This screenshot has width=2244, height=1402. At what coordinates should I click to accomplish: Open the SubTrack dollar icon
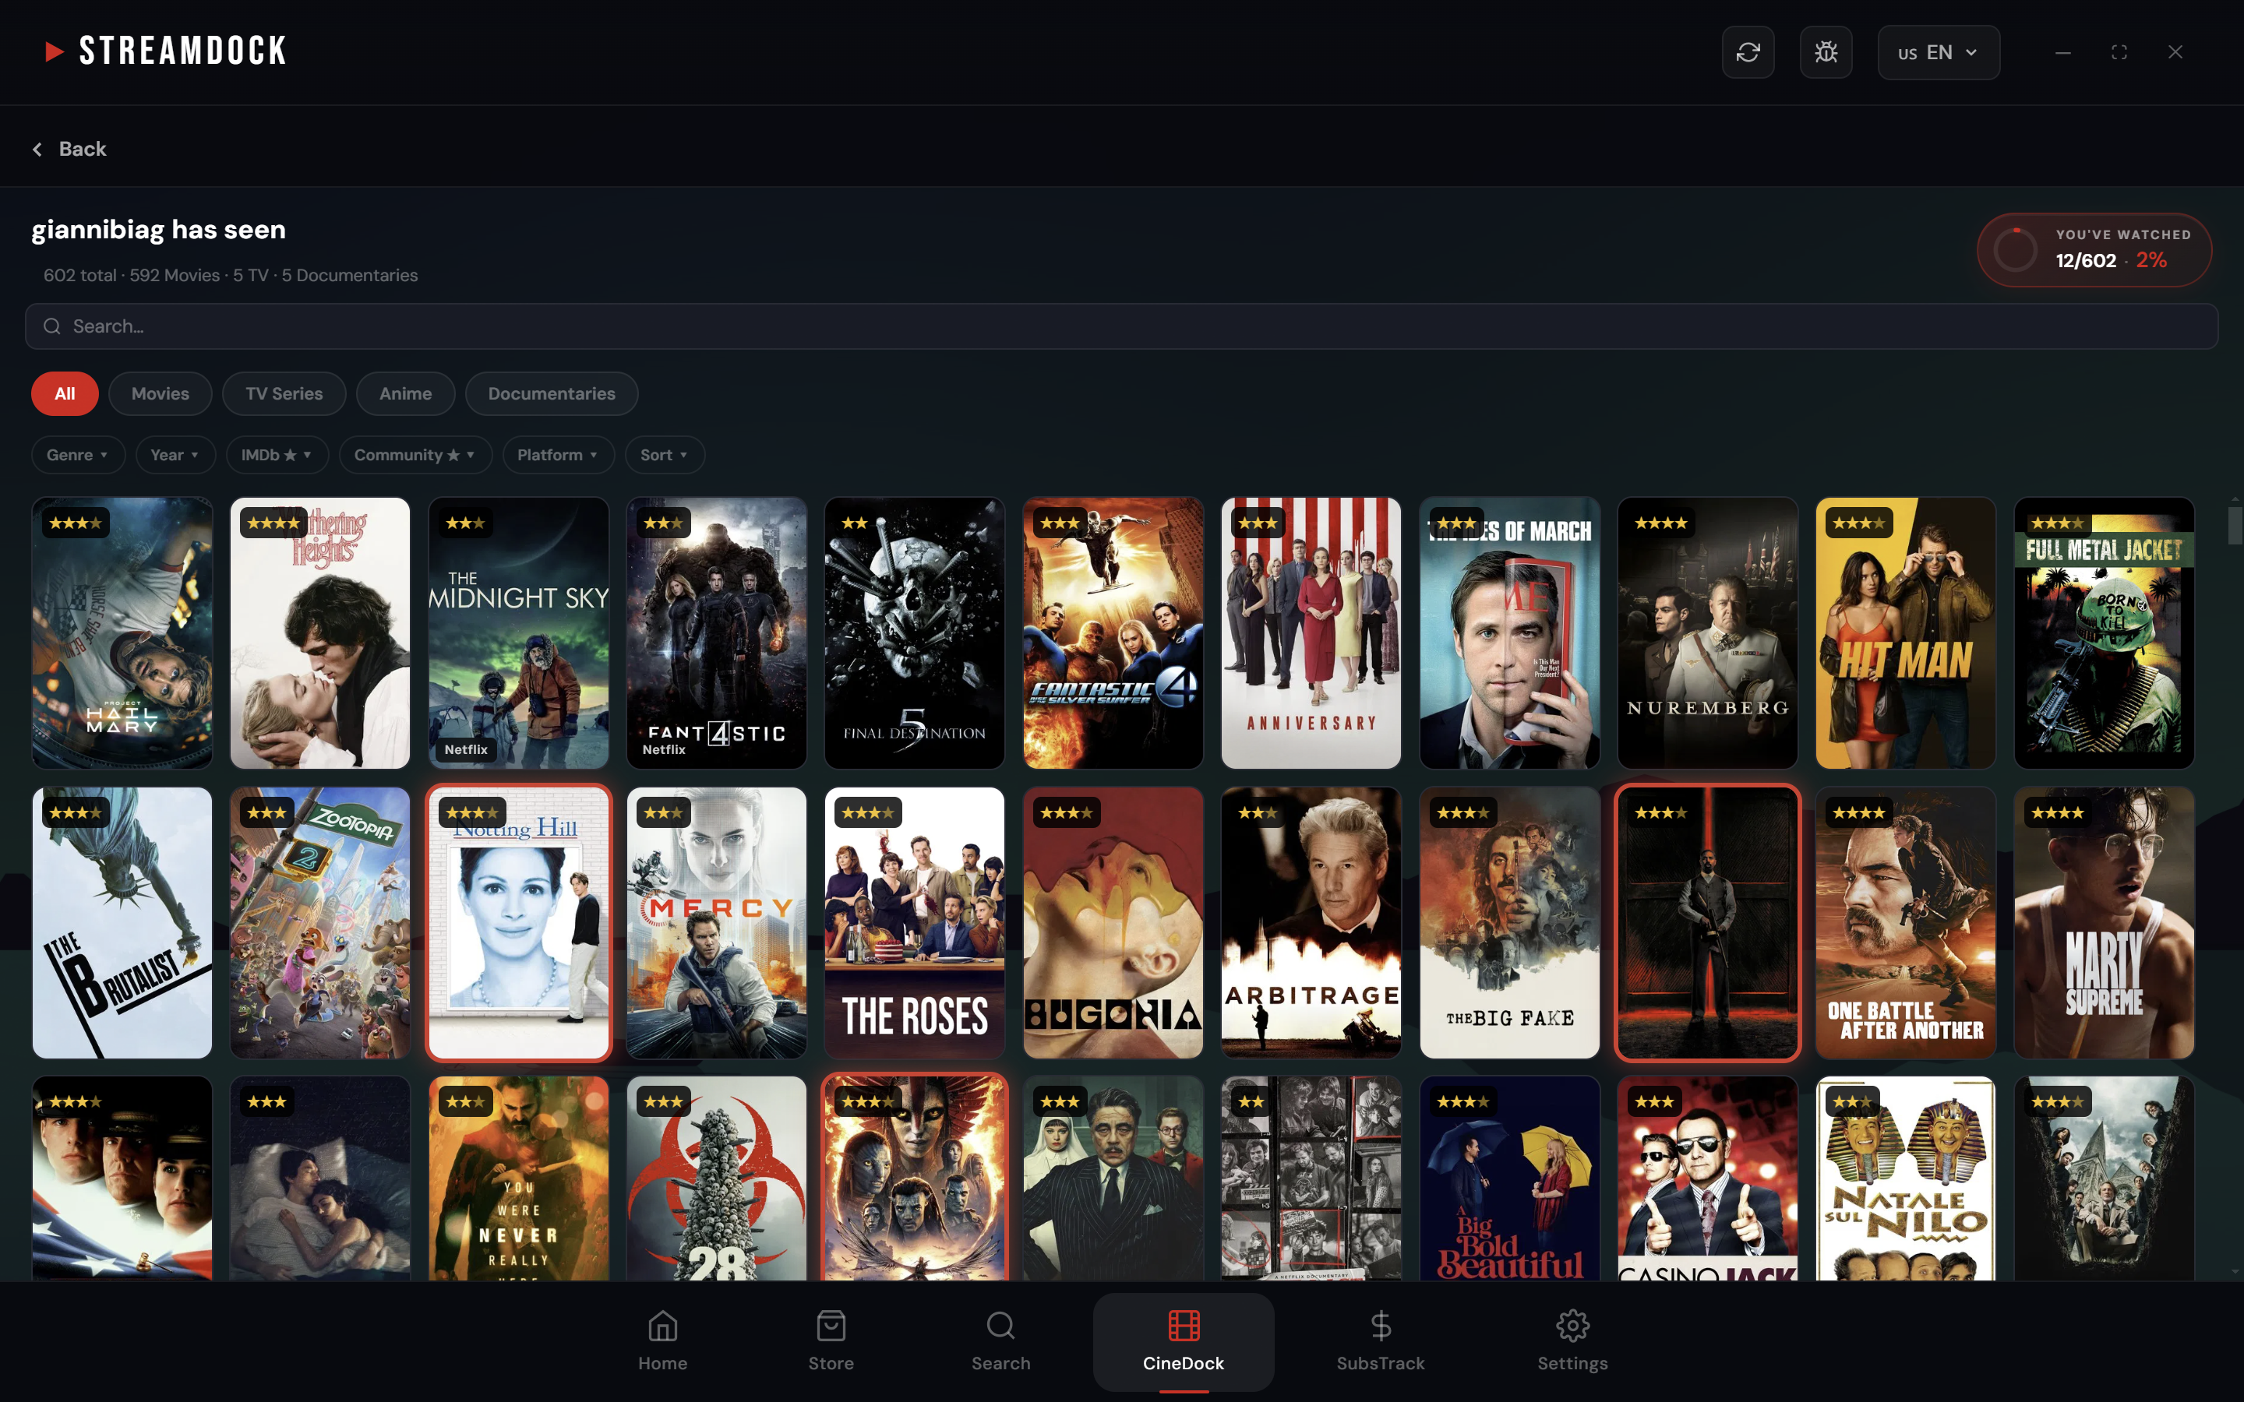pos(1381,1326)
